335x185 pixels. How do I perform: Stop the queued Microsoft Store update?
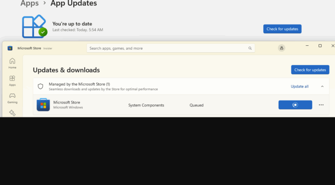pyautogui.click(x=295, y=105)
